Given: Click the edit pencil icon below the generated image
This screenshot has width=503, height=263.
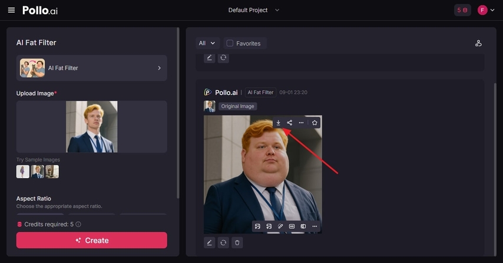Looking at the screenshot, I should point(210,242).
